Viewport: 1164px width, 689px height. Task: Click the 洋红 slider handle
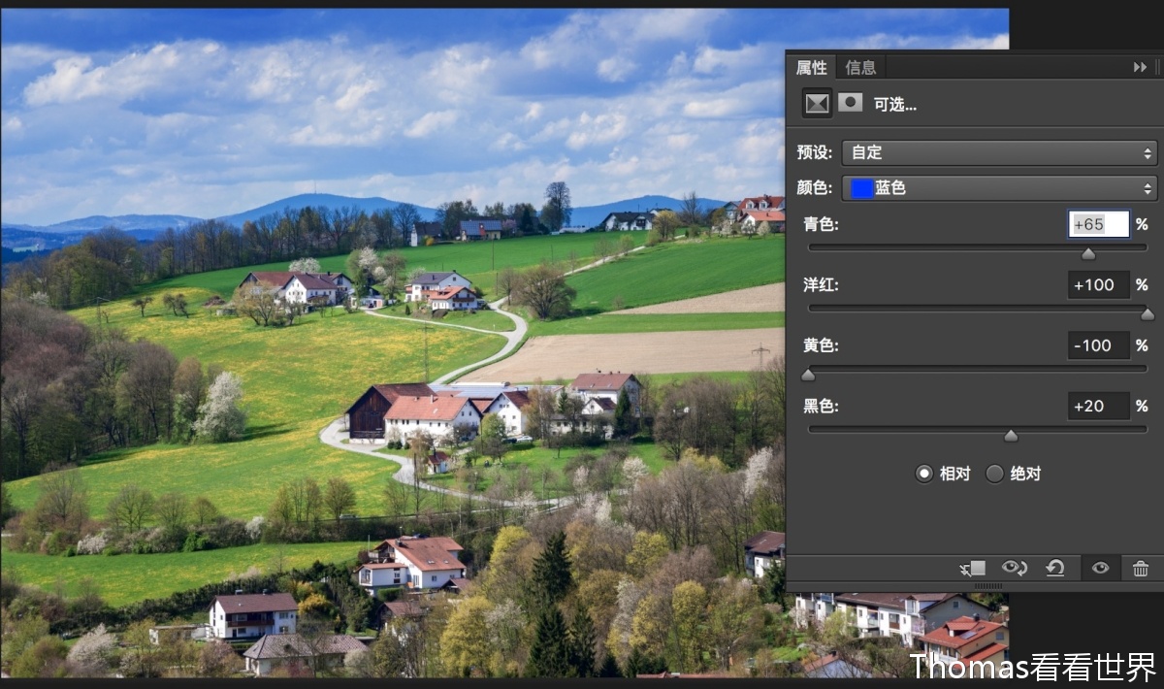pyautogui.click(x=1148, y=314)
